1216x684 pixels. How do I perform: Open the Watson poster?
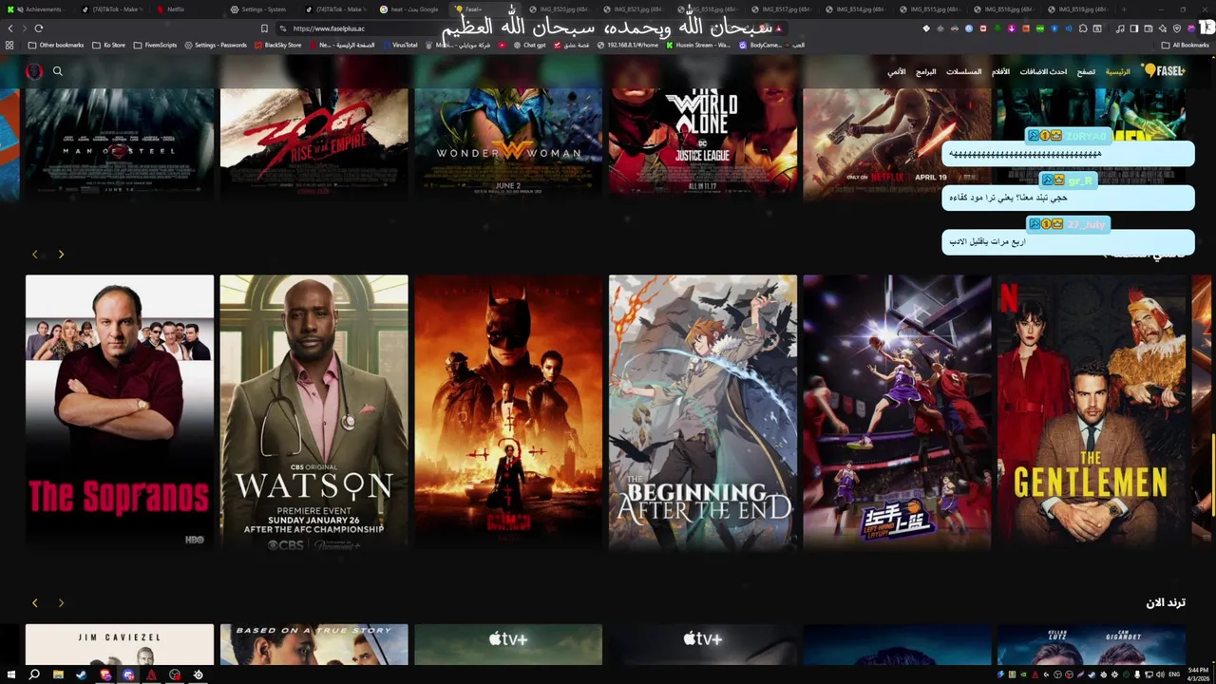point(313,412)
